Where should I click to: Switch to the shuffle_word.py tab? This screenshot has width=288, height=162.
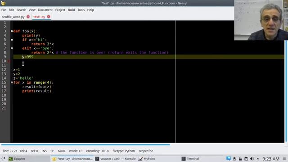pyautogui.click(x=13, y=17)
